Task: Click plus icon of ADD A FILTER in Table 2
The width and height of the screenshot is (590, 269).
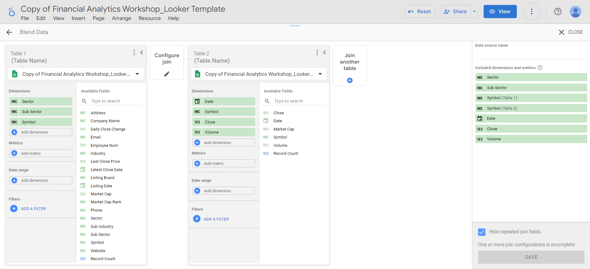Action: tap(197, 219)
